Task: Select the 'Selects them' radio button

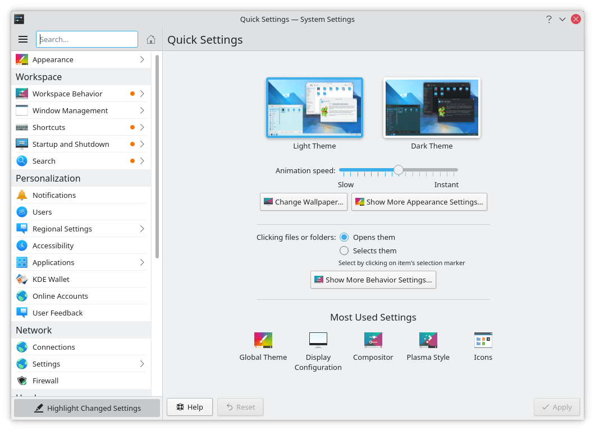Action: tap(344, 251)
